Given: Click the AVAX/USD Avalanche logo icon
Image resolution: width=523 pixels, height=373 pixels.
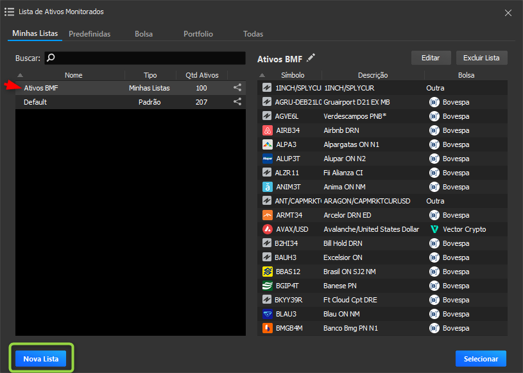Looking at the screenshot, I should click(268, 229).
